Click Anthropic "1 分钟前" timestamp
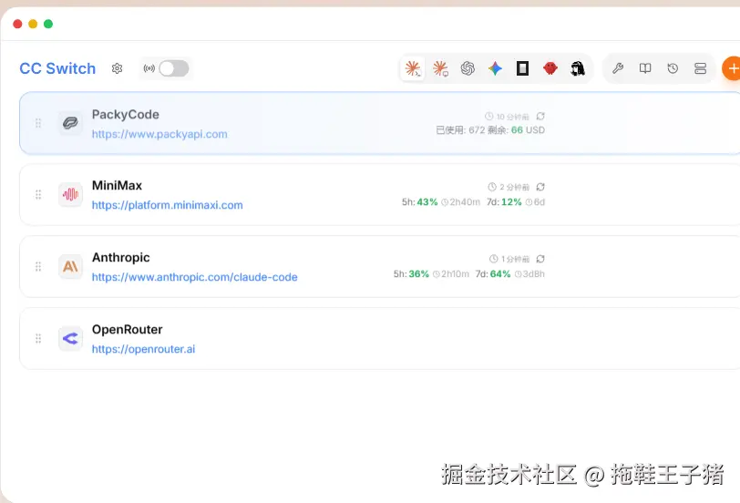The height and width of the screenshot is (503, 740). pos(515,259)
